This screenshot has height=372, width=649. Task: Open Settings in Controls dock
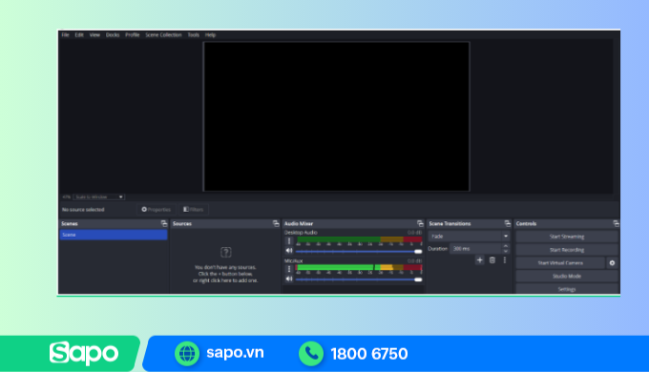click(567, 289)
